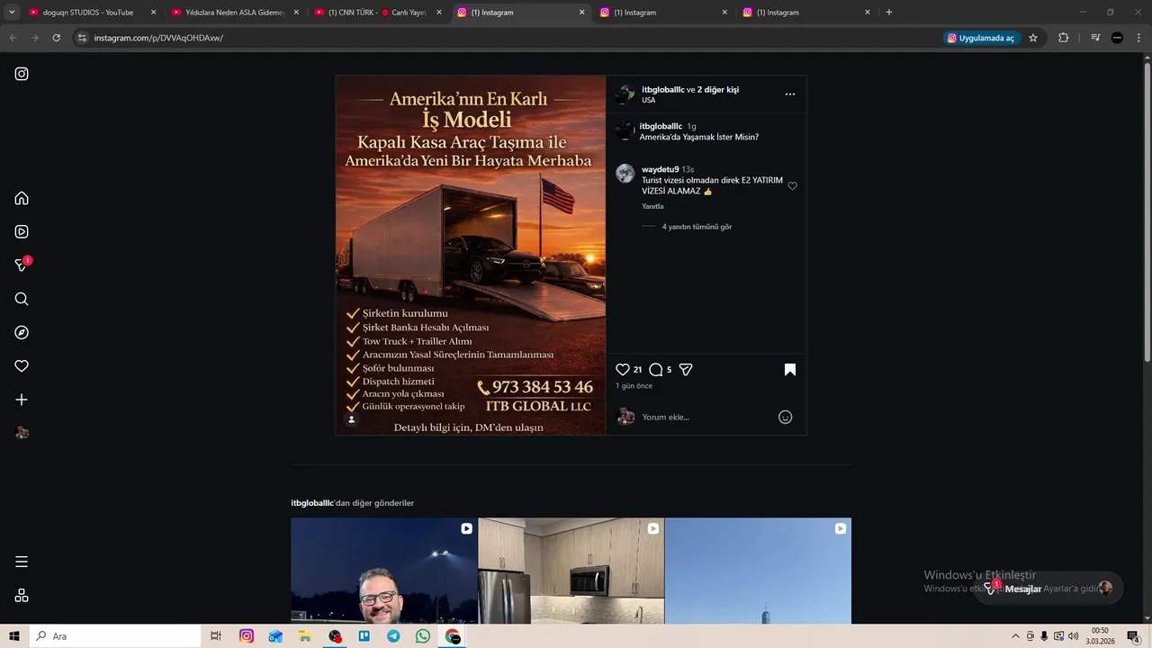Reload the page
Screen dimensions: 1152x648
click(x=56, y=38)
